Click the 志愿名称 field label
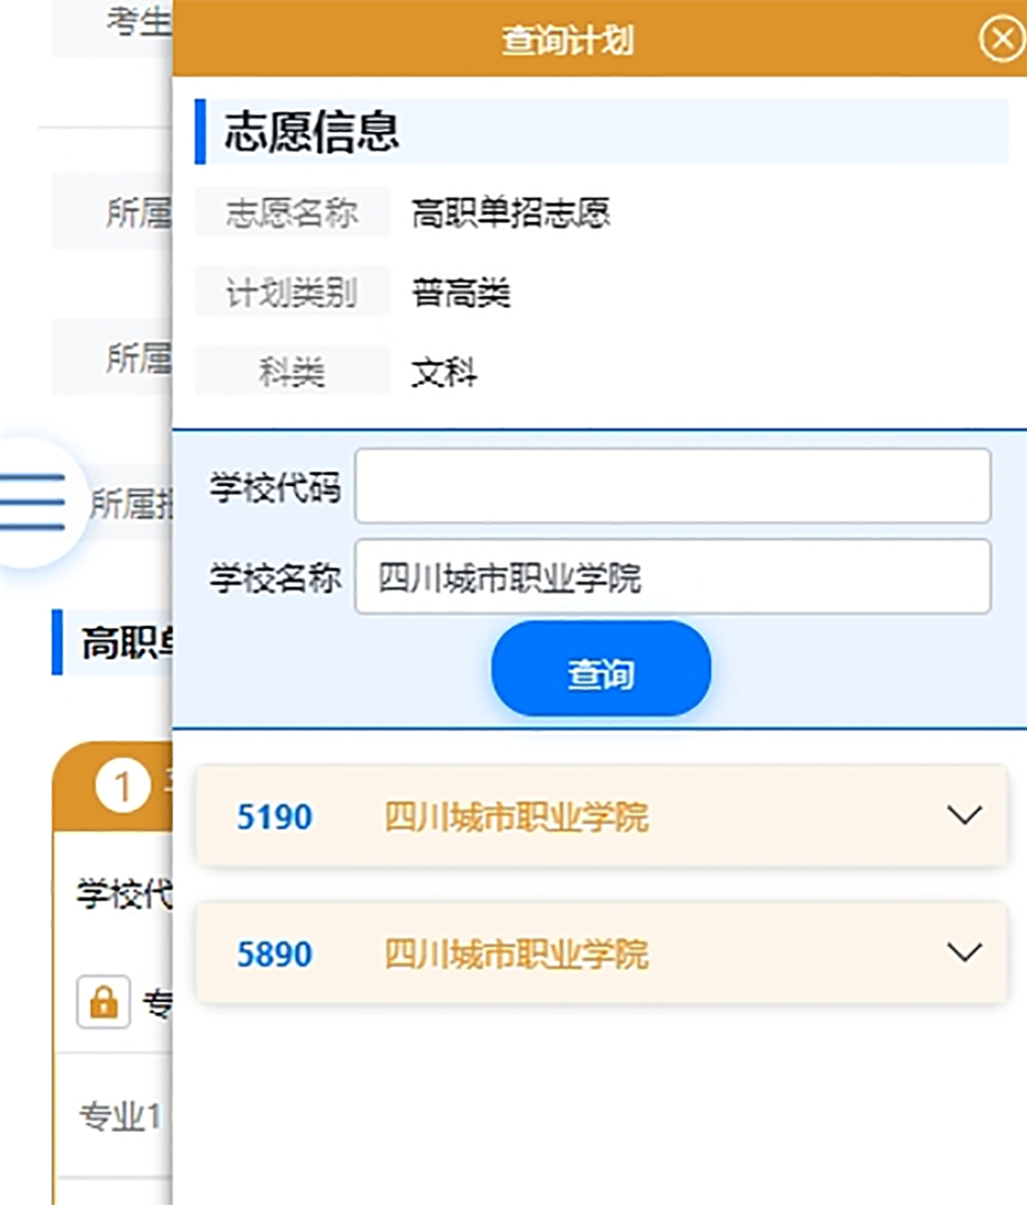1027x1205 pixels. click(292, 212)
